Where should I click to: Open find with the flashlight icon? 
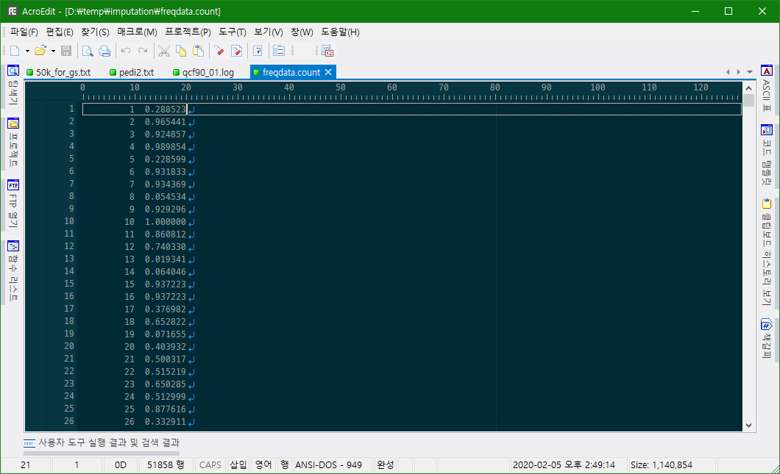[x=219, y=51]
